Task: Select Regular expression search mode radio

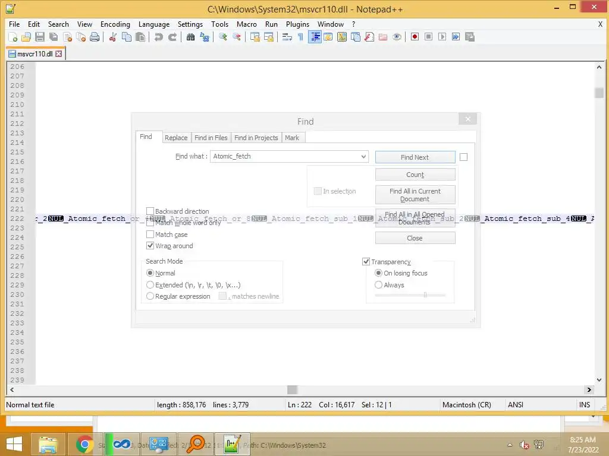Action: pyautogui.click(x=150, y=296)
